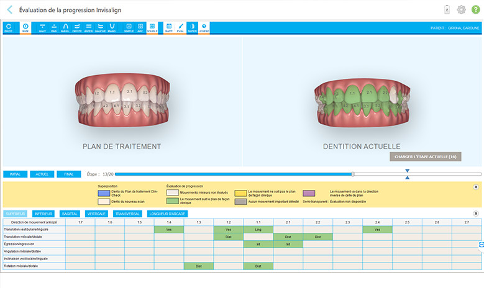Viewport: 484px width, 288px height.
Task: Click the purple inverse direction swatch
Action: pyautogui.click(x=309, y=193)
